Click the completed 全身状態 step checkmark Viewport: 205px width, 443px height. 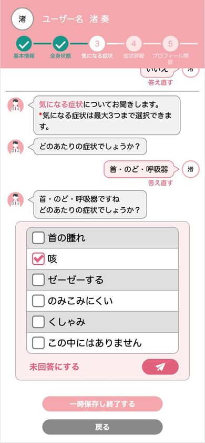(60, 44)
